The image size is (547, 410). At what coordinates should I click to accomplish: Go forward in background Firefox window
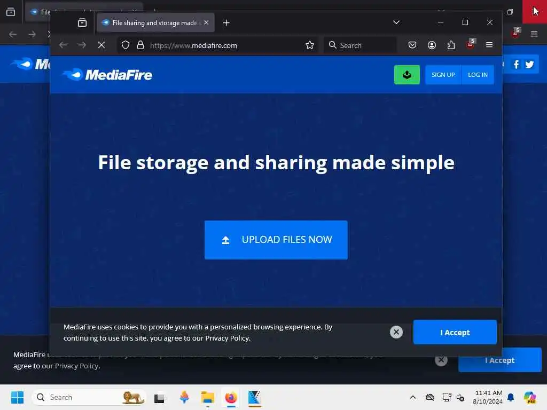(x=32, y=34)
